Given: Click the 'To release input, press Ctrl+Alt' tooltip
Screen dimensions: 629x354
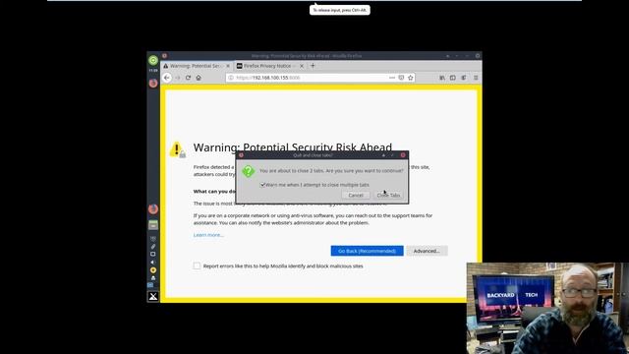Looking at the screenshot, I should (340, 10).
